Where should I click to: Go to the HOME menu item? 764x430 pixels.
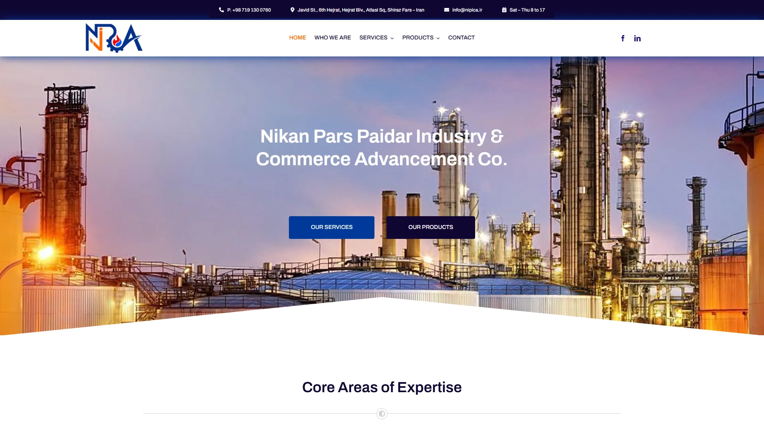(298, 37)
